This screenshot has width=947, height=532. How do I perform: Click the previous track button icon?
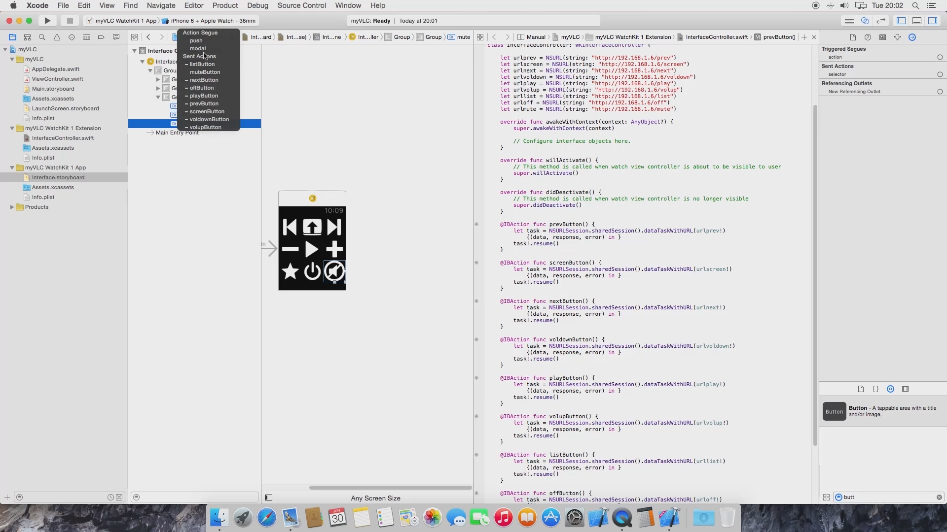point(290,227)
